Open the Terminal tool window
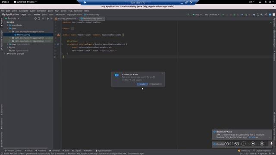Image resolution: width=276 pixels, height=155 pixels. pos(54,151)
